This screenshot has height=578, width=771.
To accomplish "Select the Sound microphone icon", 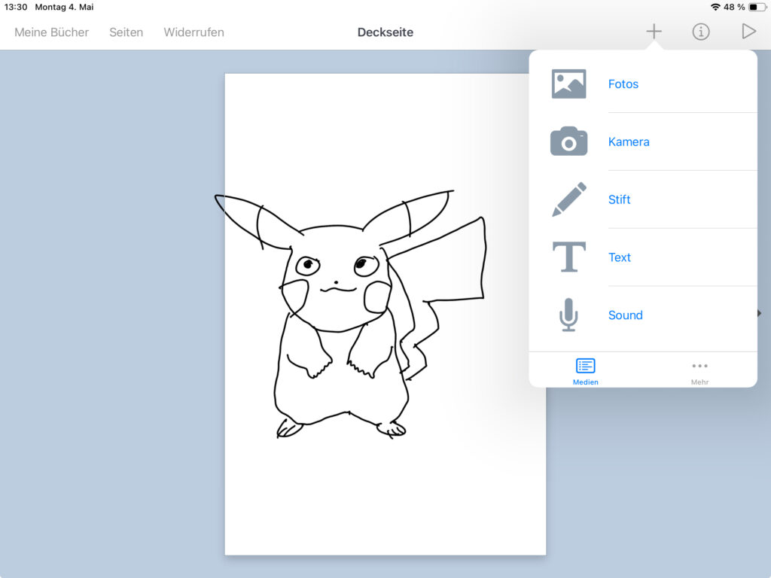I will click(x=568, y=315).
